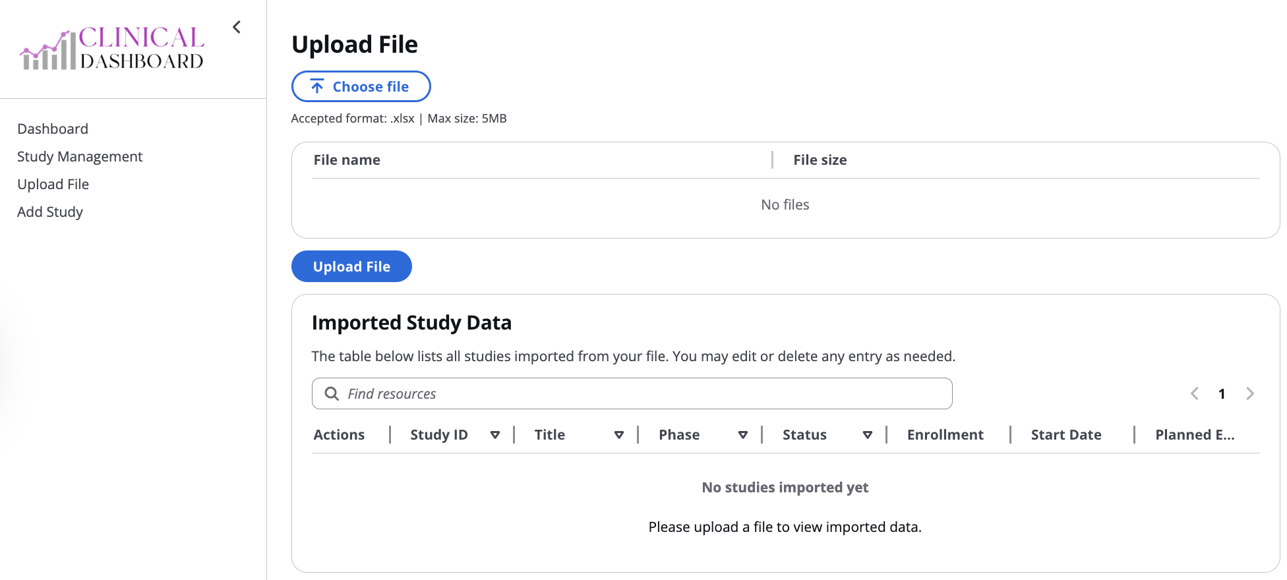Screen dimensions: 1287x580
Task: Click the blue Upload File button
Action: point(351,266)
